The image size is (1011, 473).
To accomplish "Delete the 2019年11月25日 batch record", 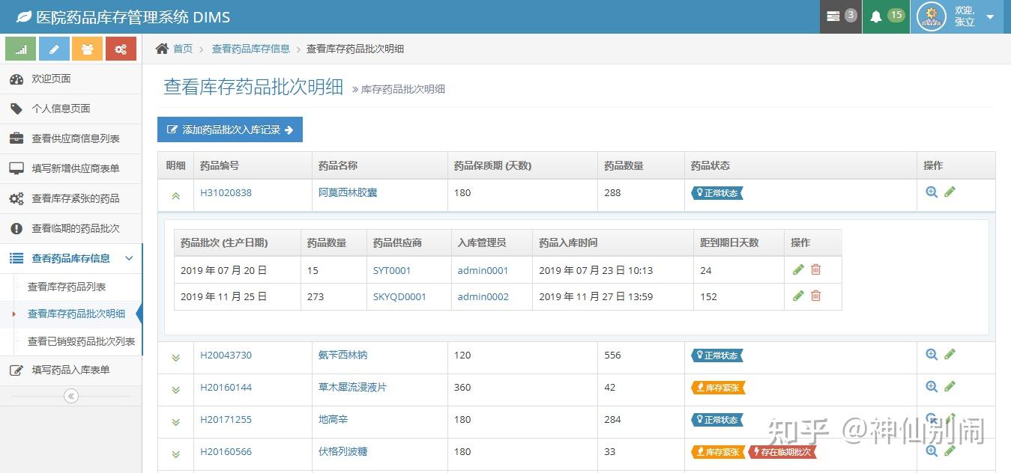I will (816, 296).
